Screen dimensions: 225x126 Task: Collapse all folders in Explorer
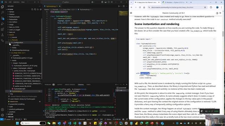41,9
